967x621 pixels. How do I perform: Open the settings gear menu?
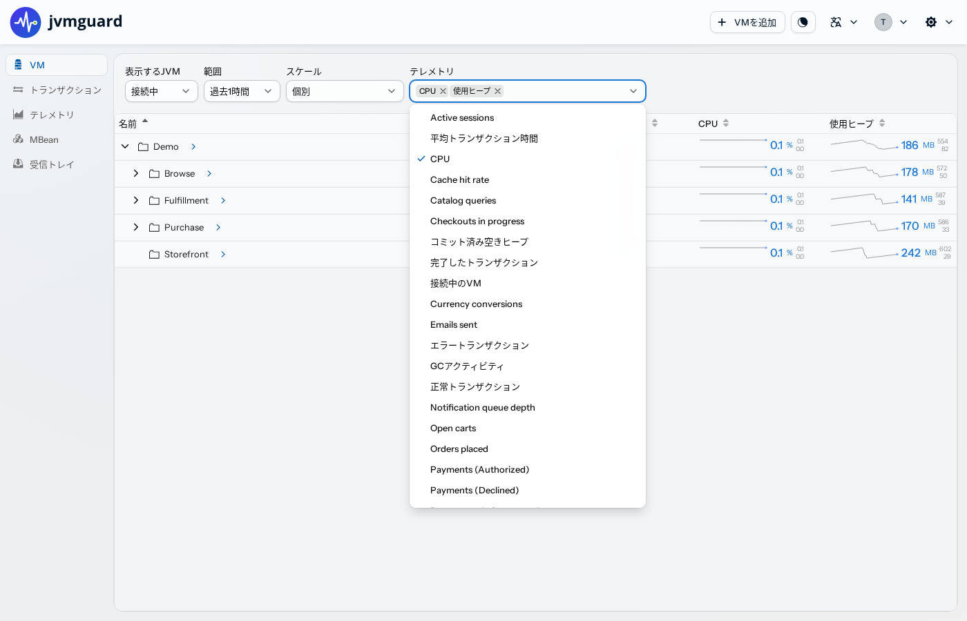[x=931, y=22]
